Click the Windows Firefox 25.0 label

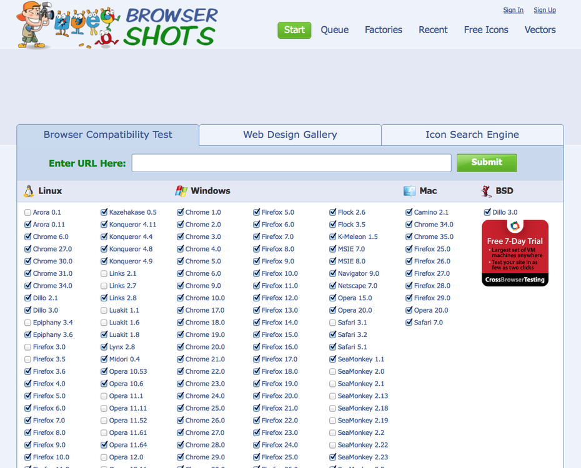280,457
